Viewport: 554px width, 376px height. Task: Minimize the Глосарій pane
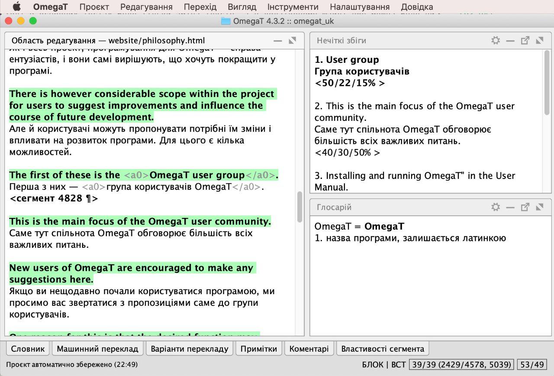click(510, 207)
